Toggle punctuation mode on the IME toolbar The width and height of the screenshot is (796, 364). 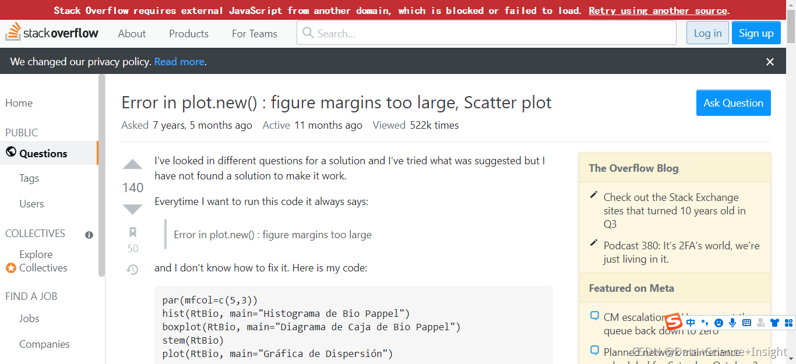[705, 323]
